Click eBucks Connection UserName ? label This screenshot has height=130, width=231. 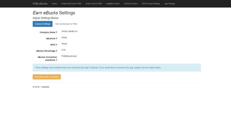click(47, 59)
